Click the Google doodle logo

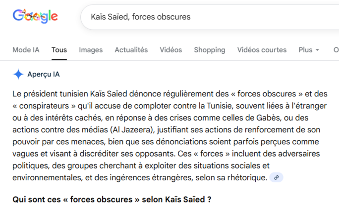pos(35,17)
